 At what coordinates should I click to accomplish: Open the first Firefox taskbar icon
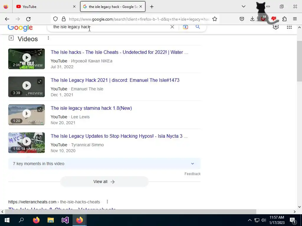pyautogui.click(x=36, y=220)
